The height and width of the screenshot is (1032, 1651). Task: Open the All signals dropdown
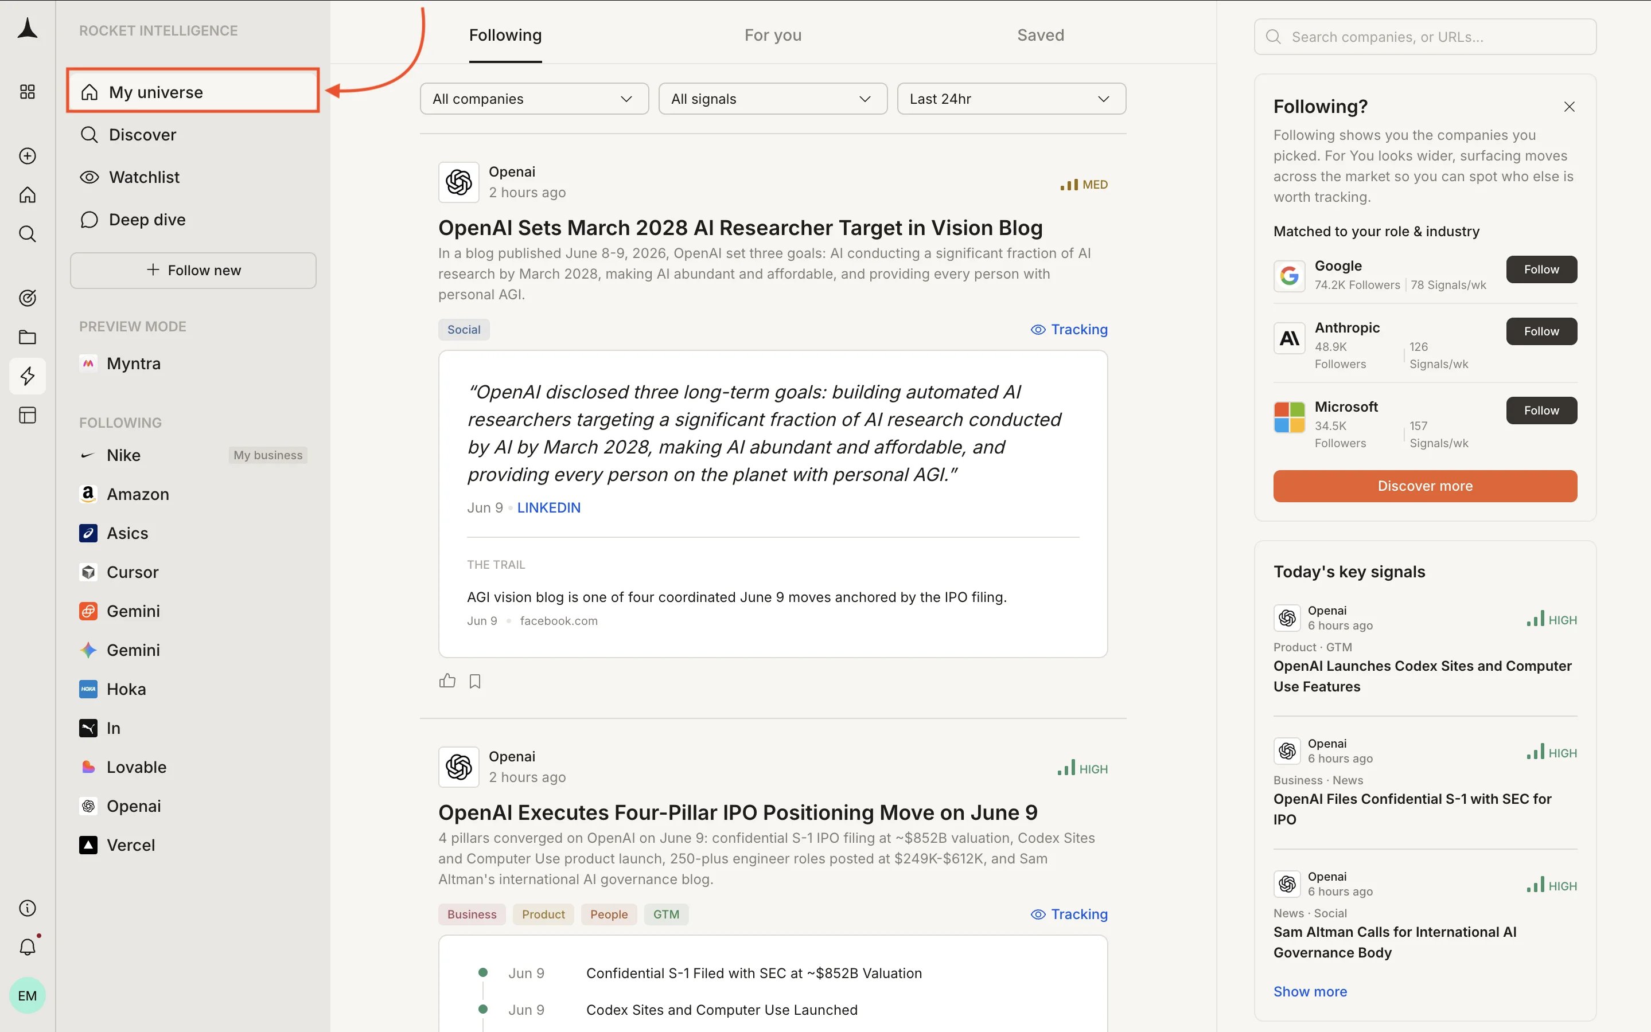pos(772,99)
